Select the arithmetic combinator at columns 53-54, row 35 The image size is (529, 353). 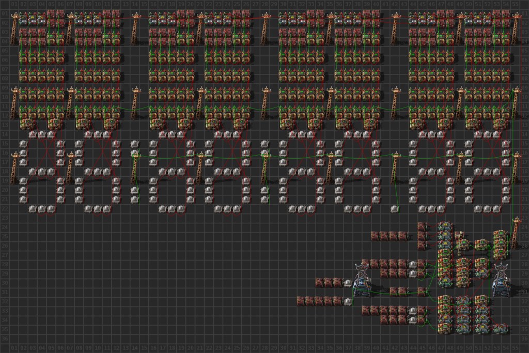pyautogui.click(x=500, y=329)
